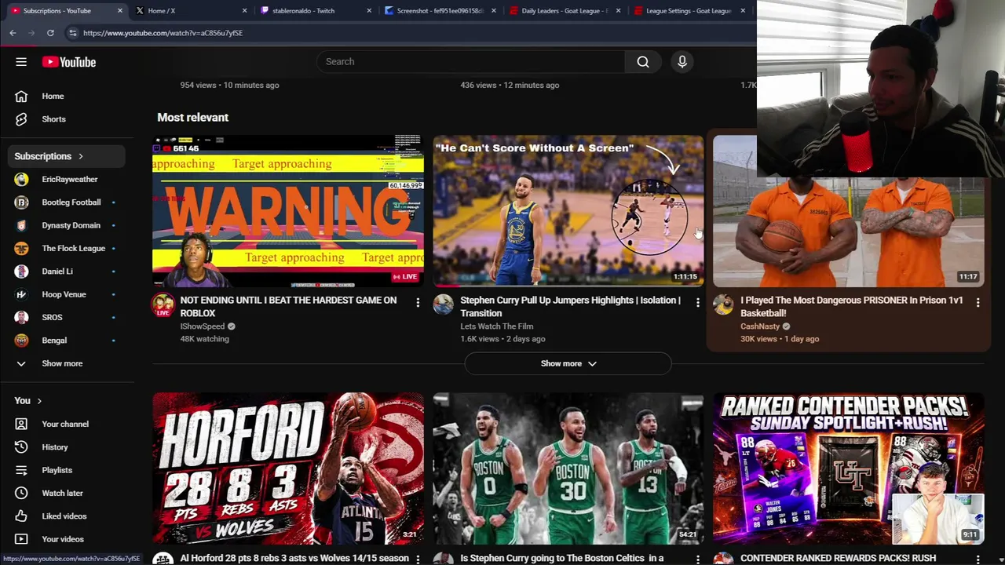
Task: Play the Boston Celtics trio thumbnail
Action: coord(568,469)
